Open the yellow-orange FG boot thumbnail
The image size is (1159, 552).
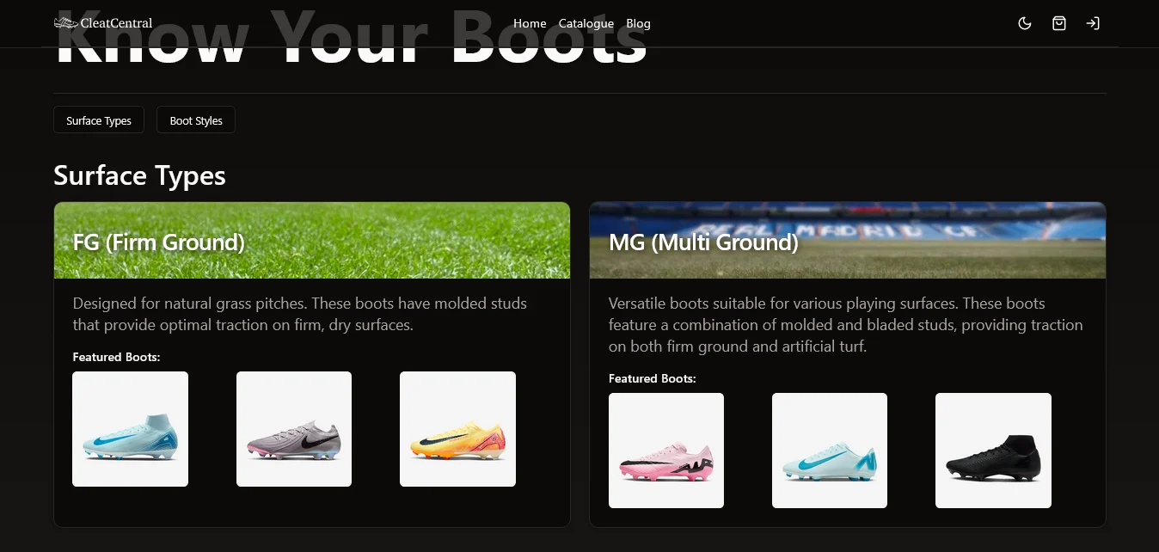[457, 429]
